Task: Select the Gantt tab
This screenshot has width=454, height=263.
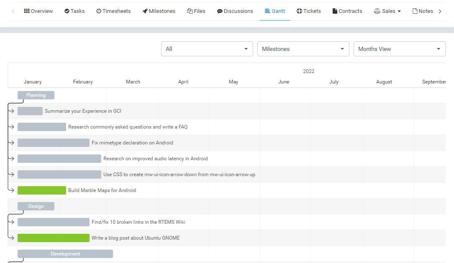Action: [x=275, y=11]
